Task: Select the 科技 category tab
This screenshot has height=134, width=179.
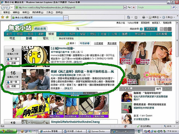Action: (72, 34)
